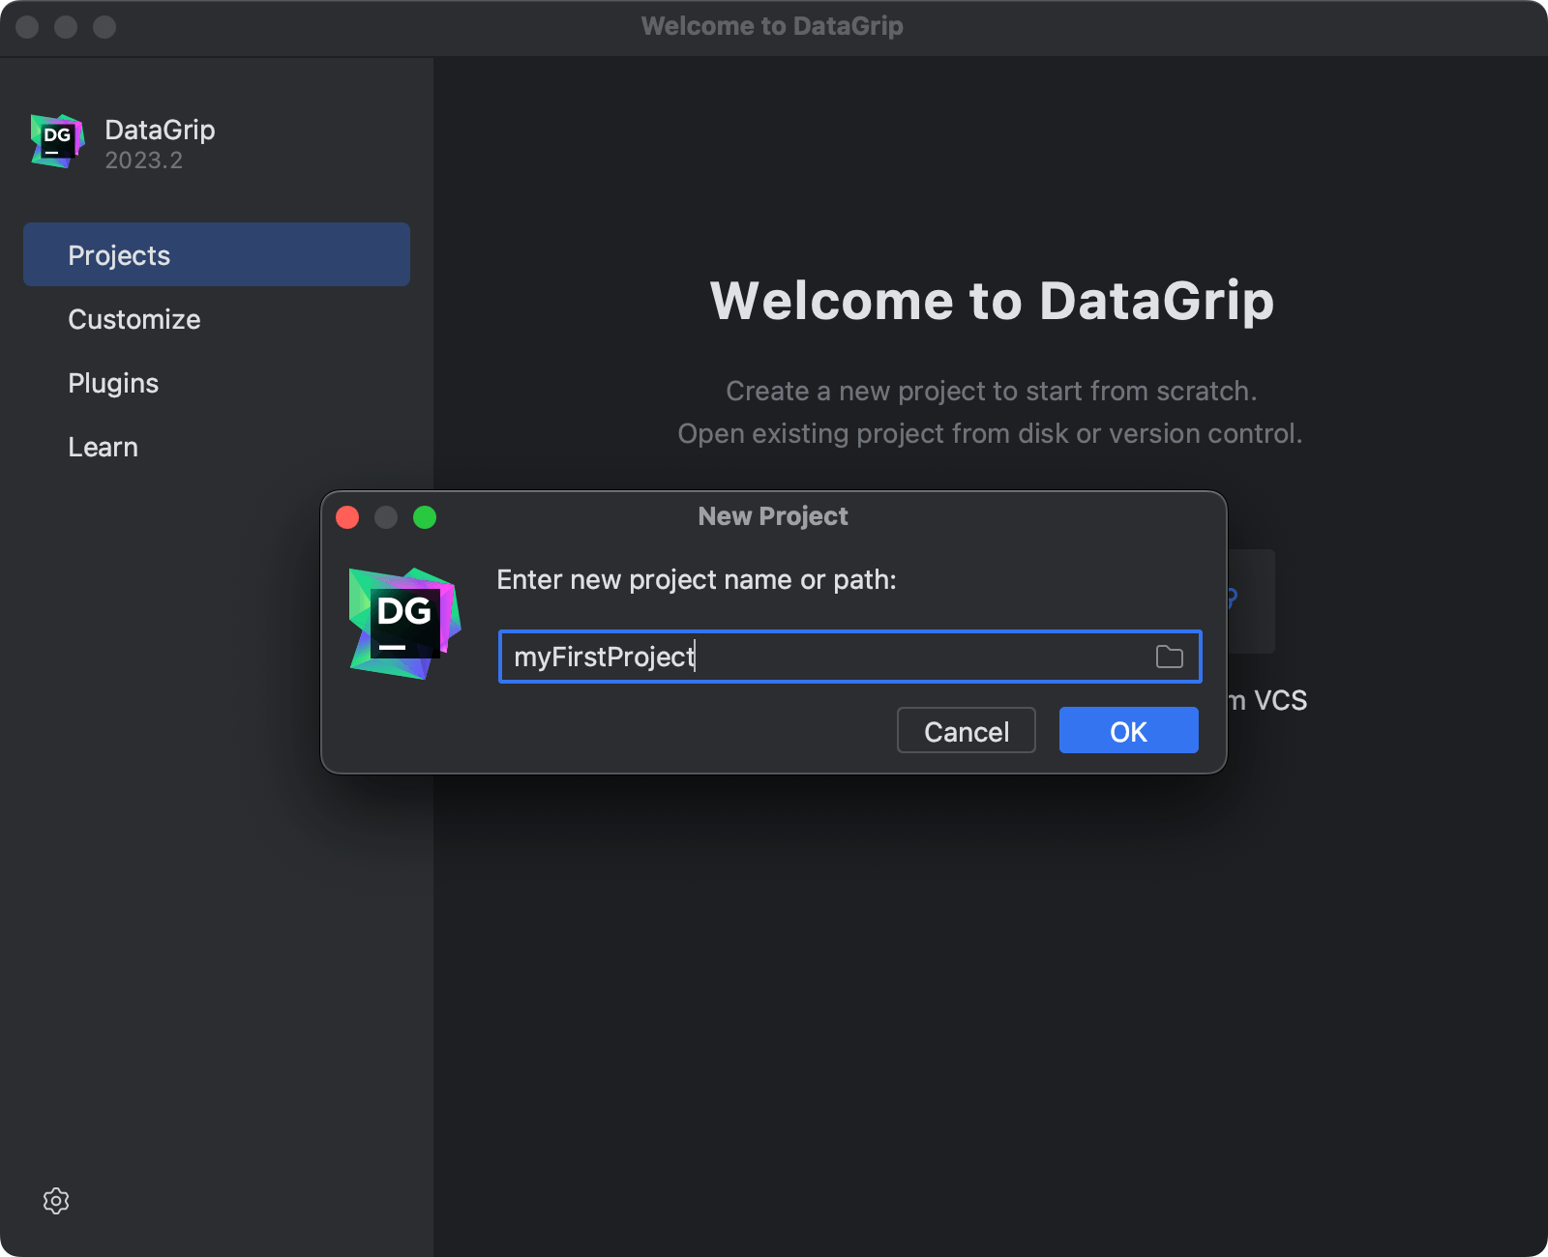Click the Welcome to DataGrip title bar

tap(772, 26)
